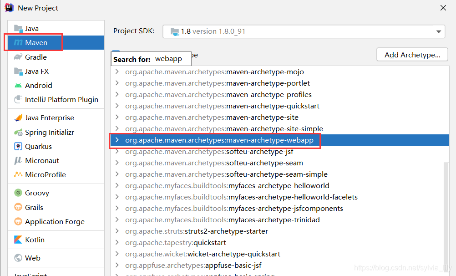Select myfaces-archetype-jsfcomponents row

click(280, 208)
